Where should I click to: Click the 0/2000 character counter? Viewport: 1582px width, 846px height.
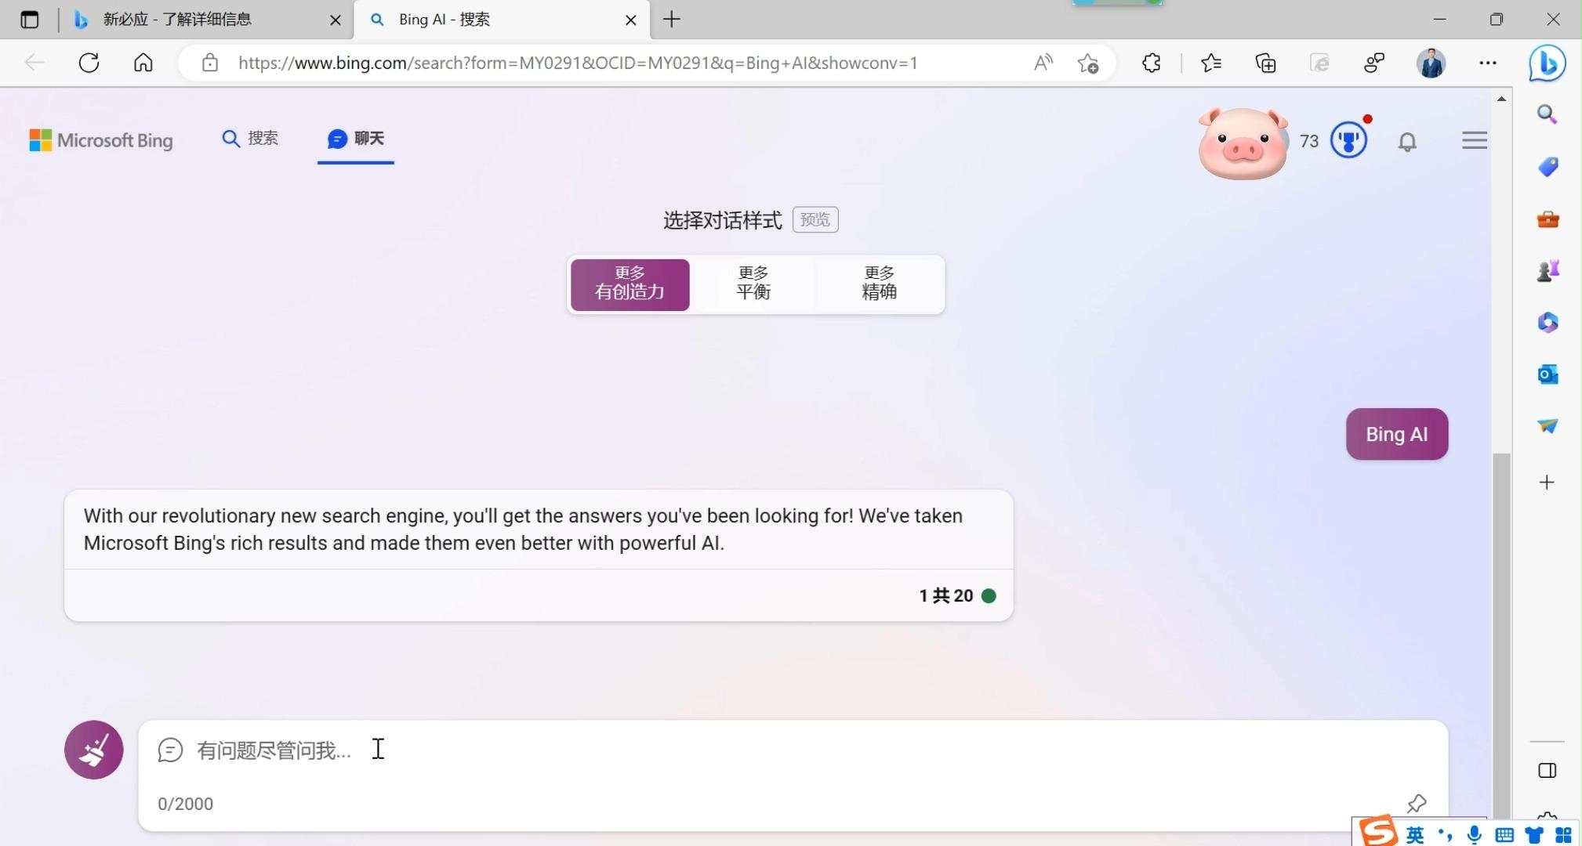[185, 804]
